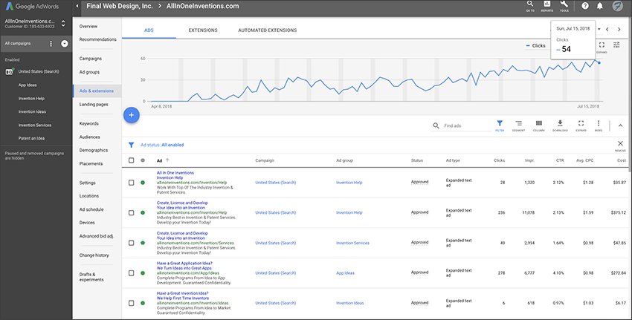Switch to the Automated Extensions tab
Screen dimensions: 632x320
pyautogui.click(x=267, y=30)
